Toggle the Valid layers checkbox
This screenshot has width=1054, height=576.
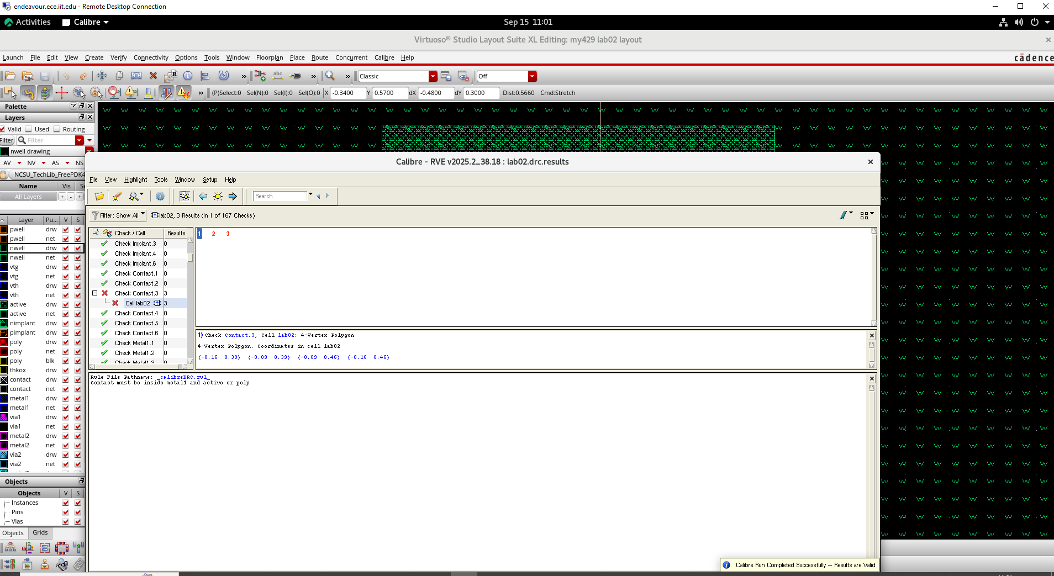point(2,129)
